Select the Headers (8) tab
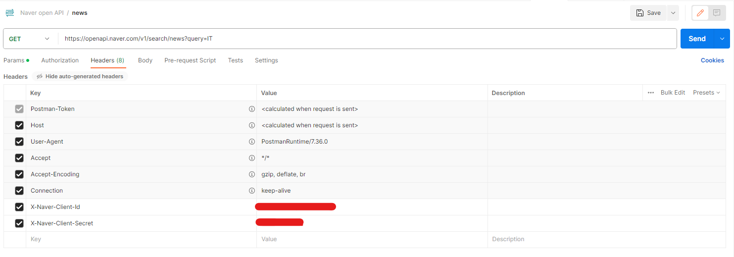Screen dimensions: 734x257 pyautogui.click(x=107, y=60)
